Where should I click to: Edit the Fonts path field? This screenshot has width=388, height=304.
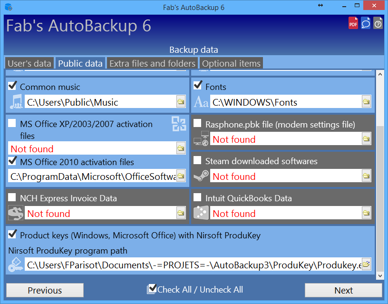point(286,102)
